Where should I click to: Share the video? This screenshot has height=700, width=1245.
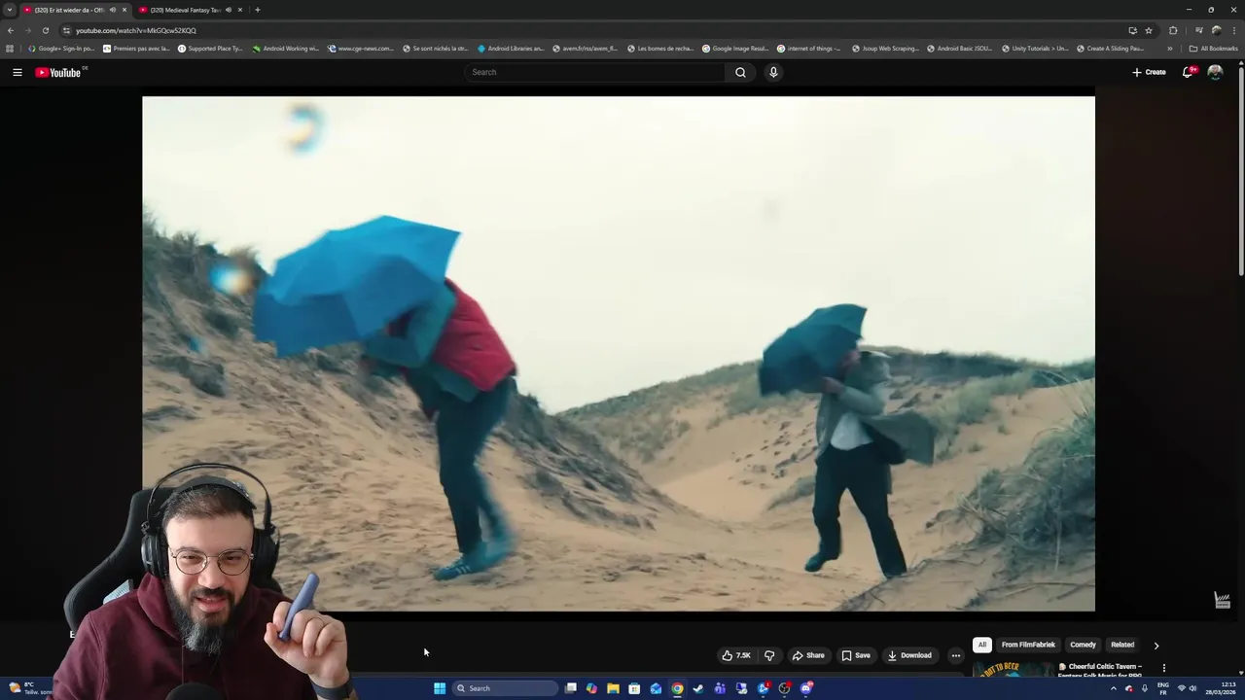[x=808, y=655]
